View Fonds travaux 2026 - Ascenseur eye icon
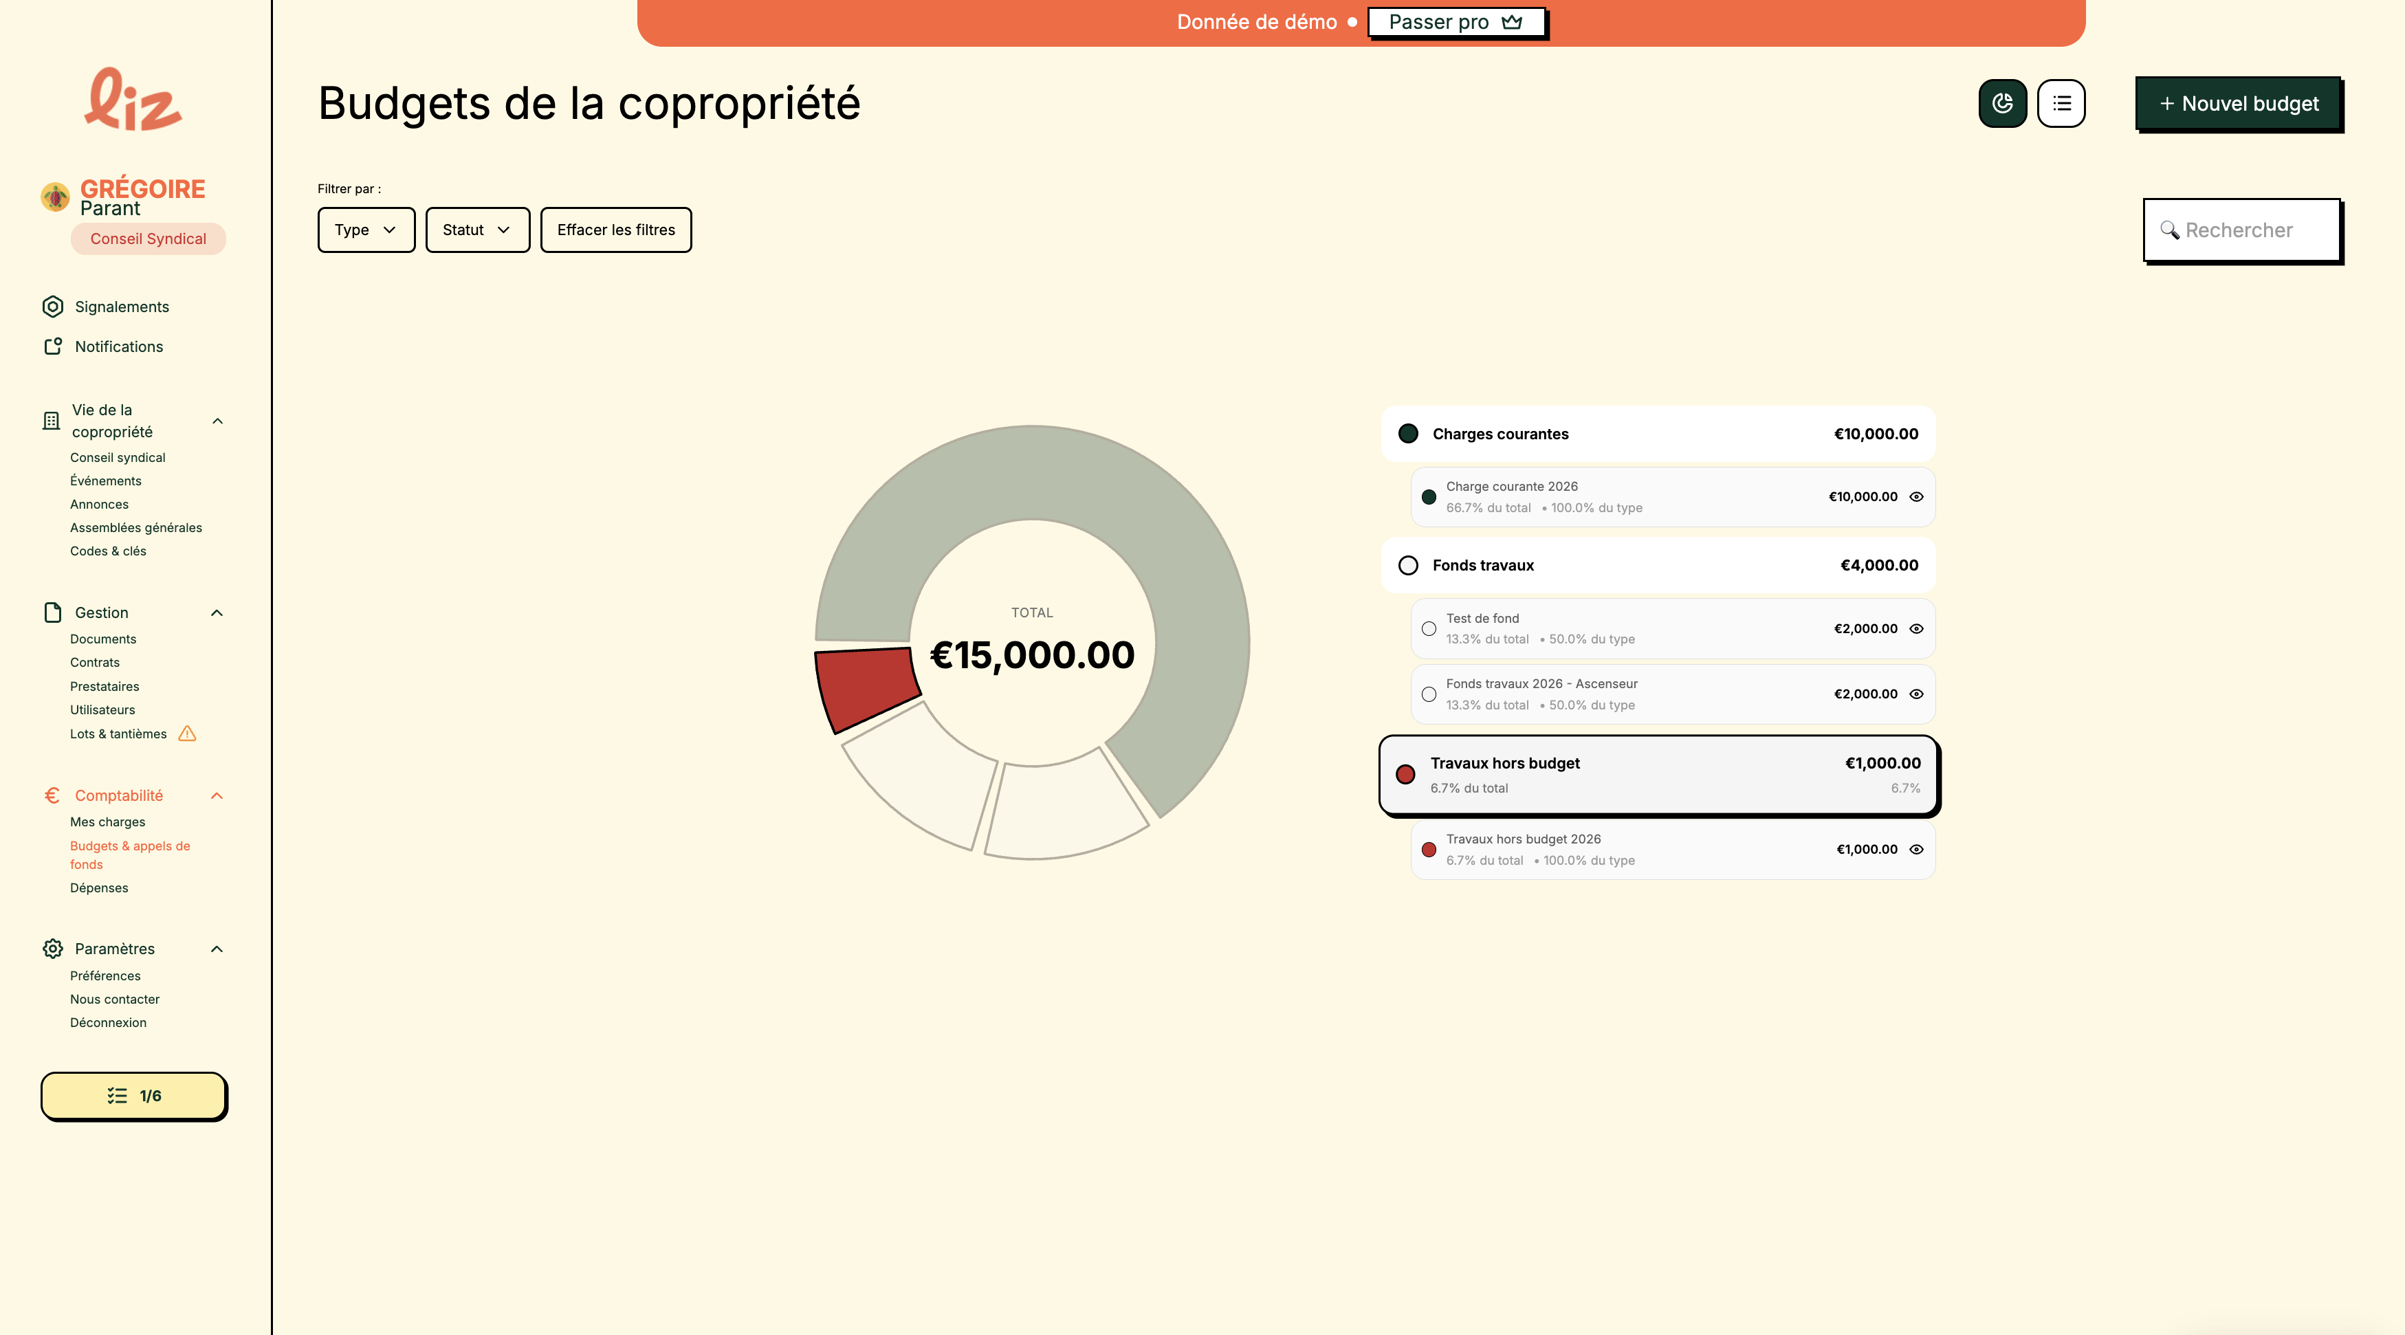 click(x=1917, y=694)
